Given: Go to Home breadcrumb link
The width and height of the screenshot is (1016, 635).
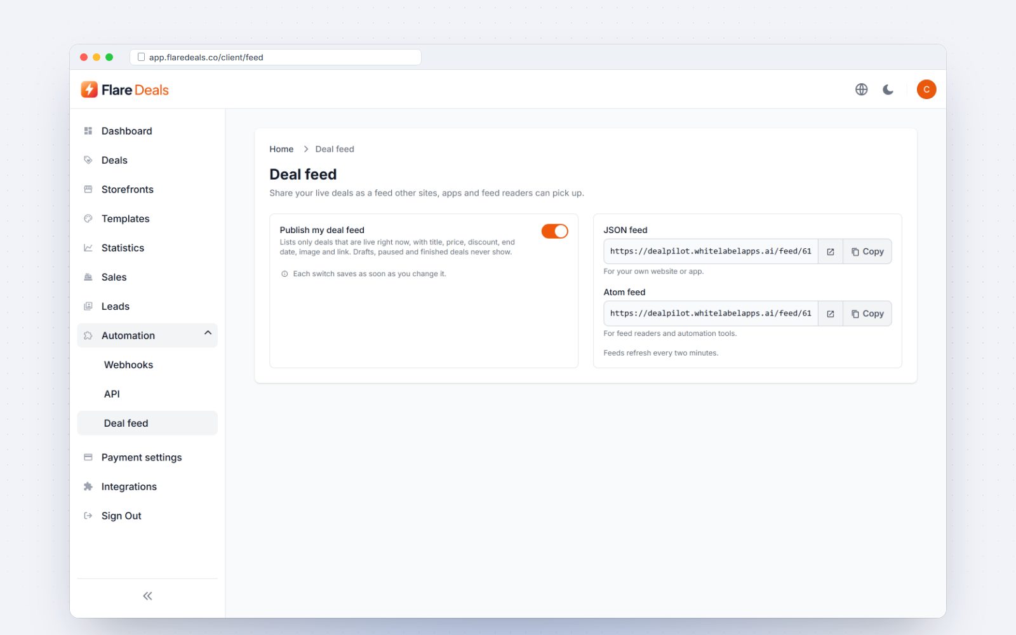Looking at the screenshot, I should tap(281, 149).
